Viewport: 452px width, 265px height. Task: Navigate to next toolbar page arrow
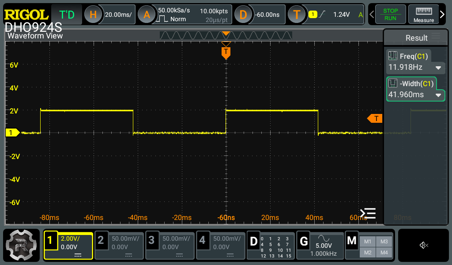(x=442, y=15)
